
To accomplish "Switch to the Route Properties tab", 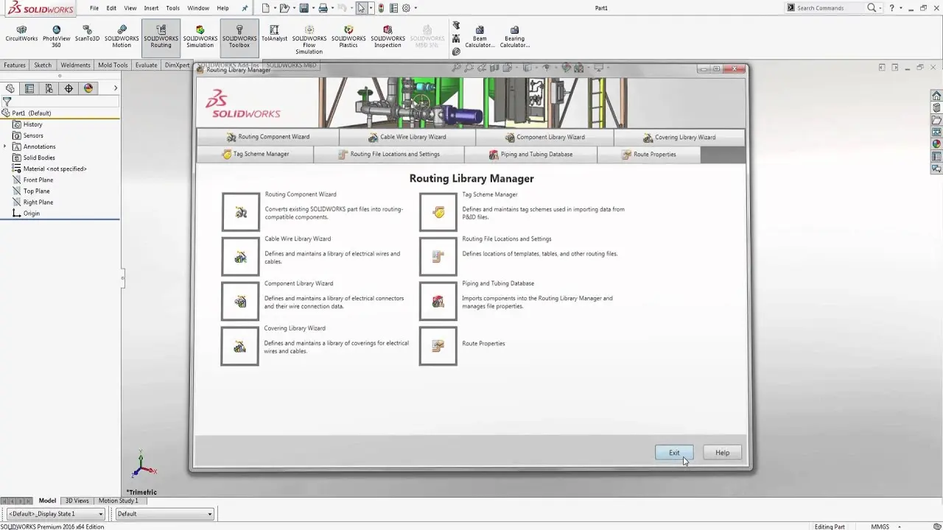I will [x=648, y=155].
